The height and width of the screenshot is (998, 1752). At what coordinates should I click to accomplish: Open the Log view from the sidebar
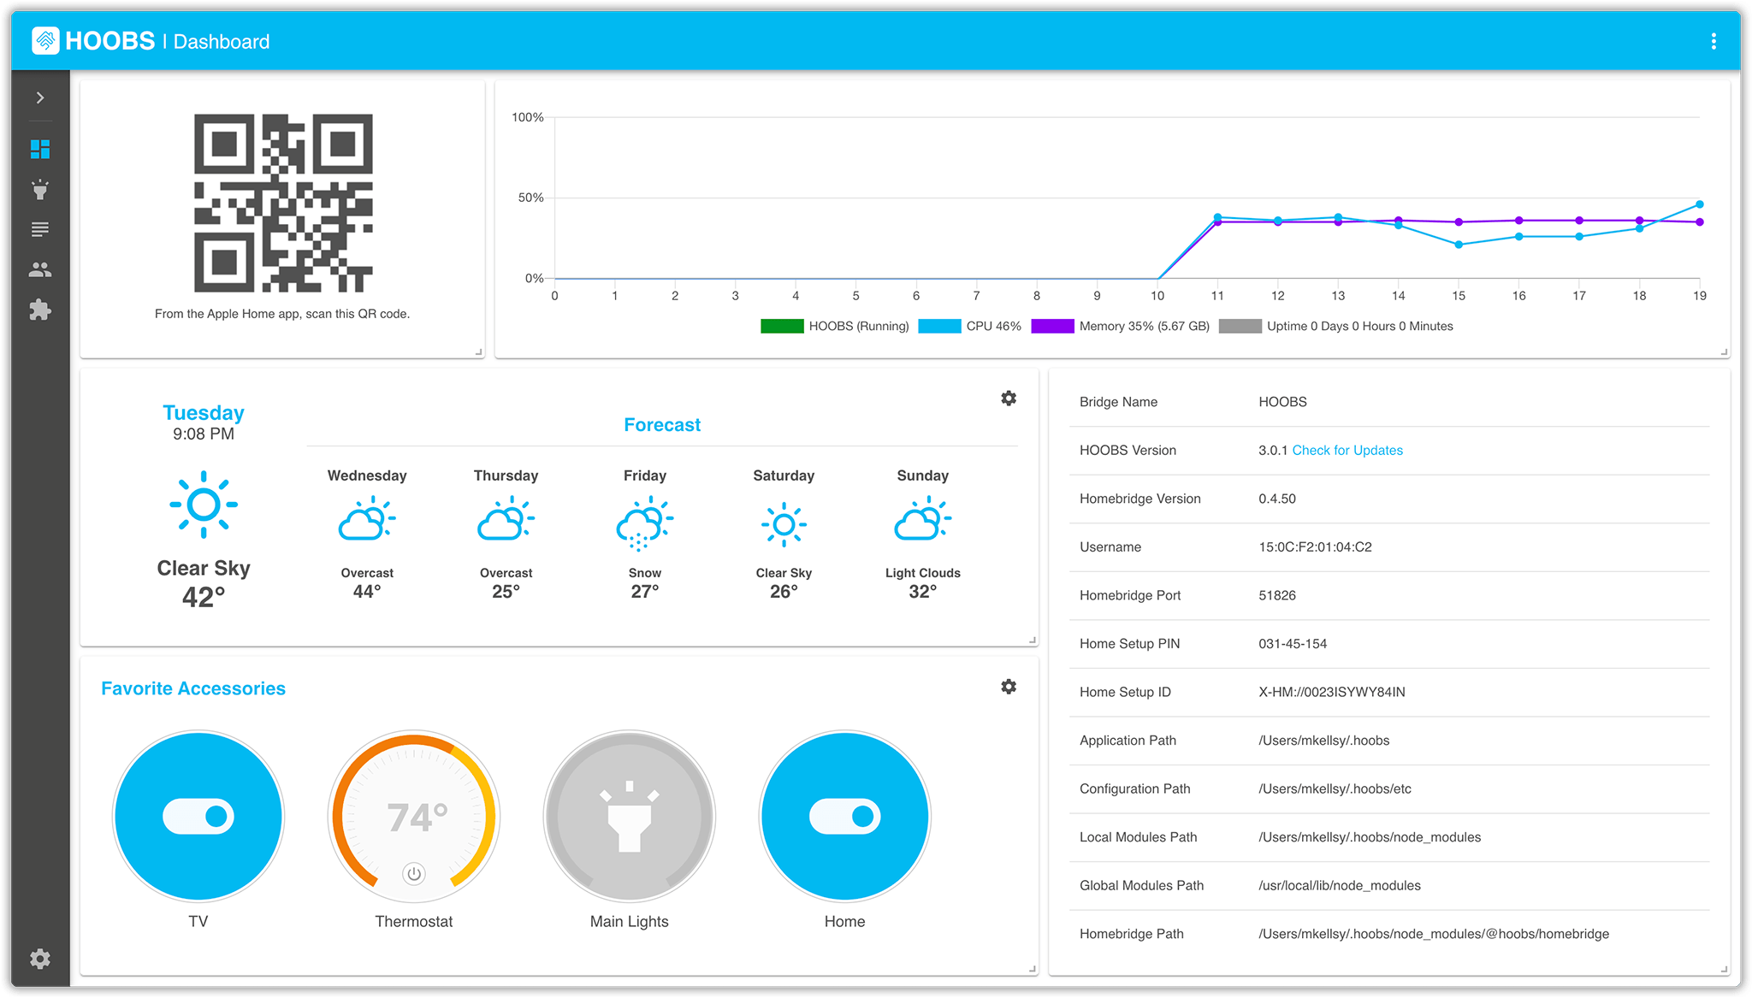40,228
